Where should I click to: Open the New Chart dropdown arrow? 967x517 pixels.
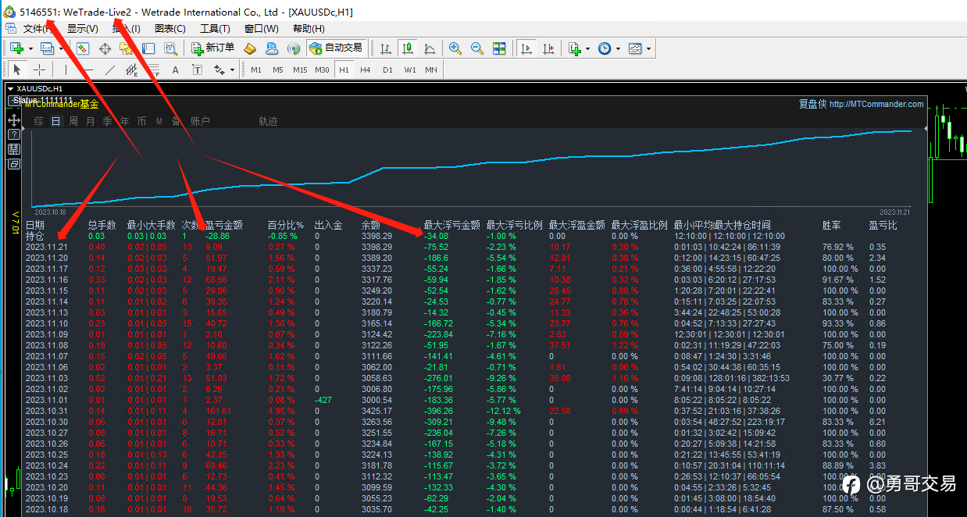coord(30,48)
